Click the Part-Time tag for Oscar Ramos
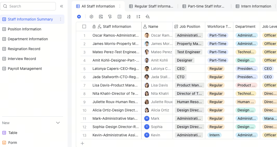 218,35
